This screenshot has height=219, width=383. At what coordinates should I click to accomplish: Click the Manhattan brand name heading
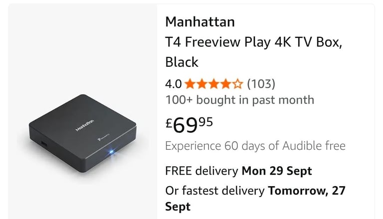[x=200, y=22]
